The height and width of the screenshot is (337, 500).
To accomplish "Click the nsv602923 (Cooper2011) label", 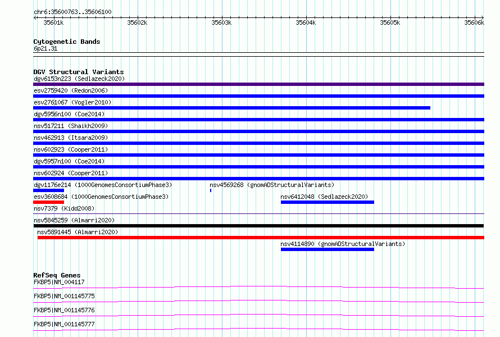I will (71, 149).
